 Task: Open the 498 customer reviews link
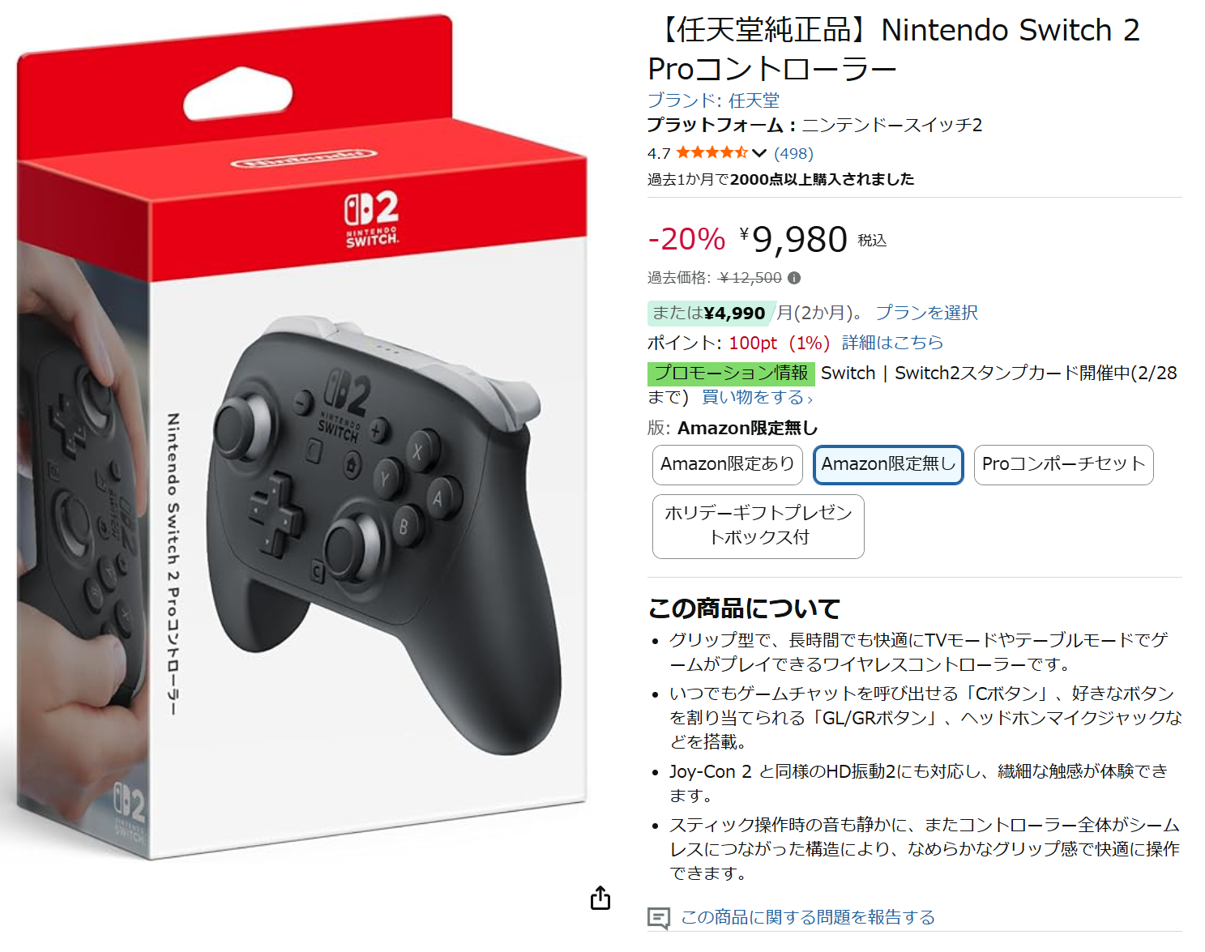(793, 153)
